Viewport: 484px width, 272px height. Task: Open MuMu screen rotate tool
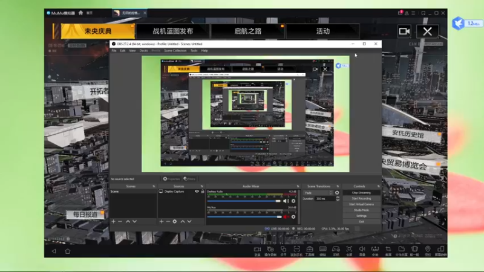[x=441, y=251]
